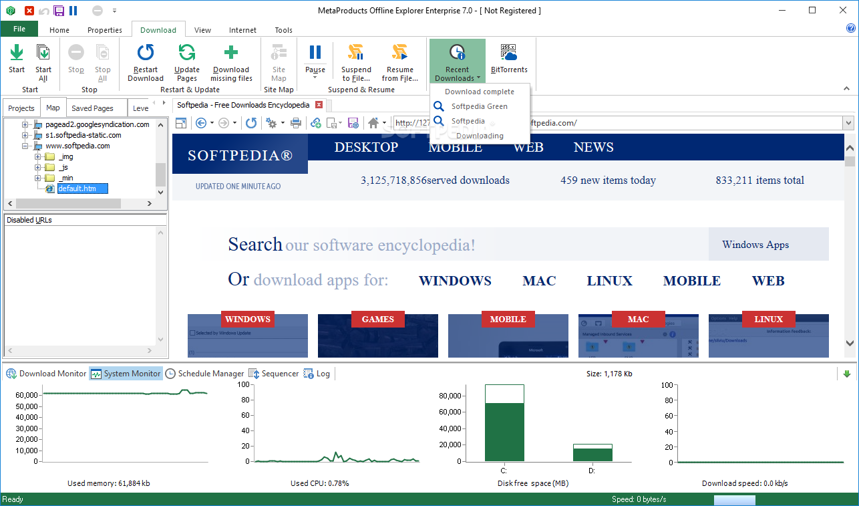The height and width of the screenshot is (506, 859).
Task: Open the Home button dropdown arrow
Action: click(x=384, y=123)
